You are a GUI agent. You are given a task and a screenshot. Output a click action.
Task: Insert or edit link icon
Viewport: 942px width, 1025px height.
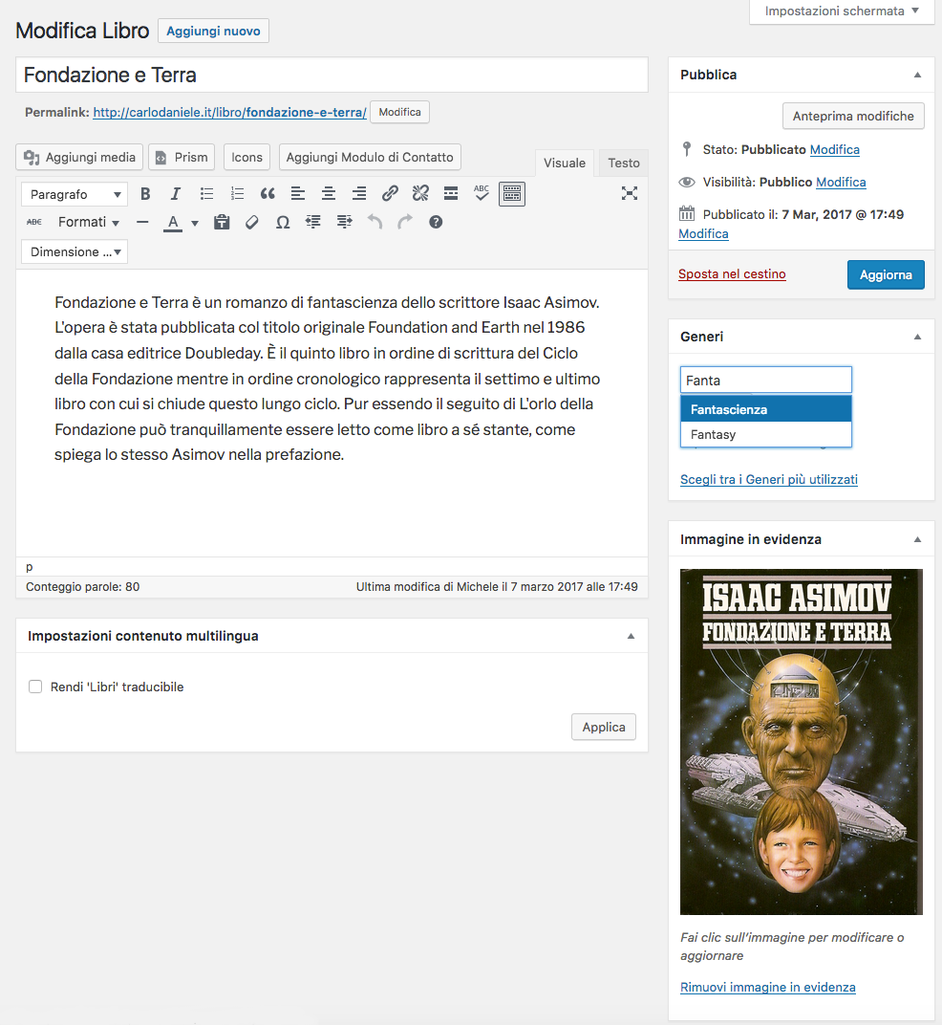pos(390,194)
